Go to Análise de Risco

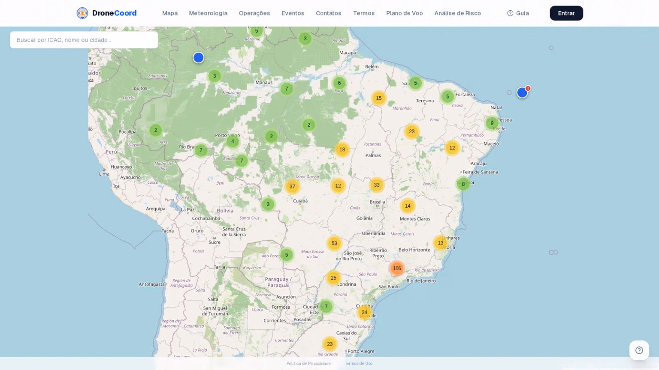[458, 13]
